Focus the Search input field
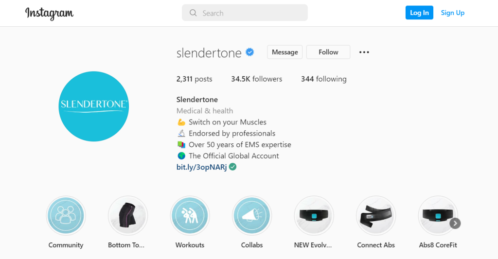 pos(245,13)
